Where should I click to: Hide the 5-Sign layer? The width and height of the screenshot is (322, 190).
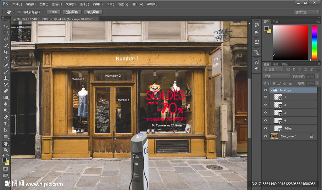pos(265,128)
